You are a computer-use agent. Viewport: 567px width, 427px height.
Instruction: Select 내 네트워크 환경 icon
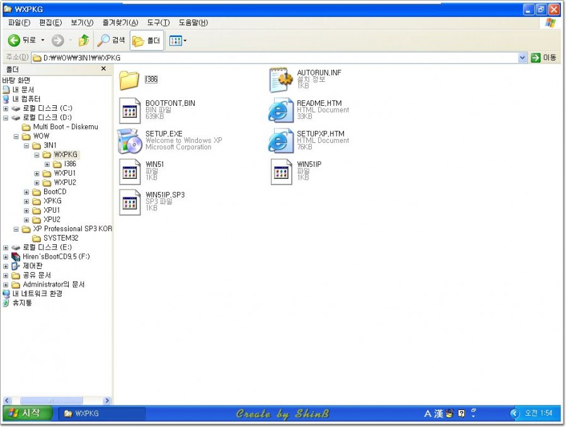pos(6,293)
